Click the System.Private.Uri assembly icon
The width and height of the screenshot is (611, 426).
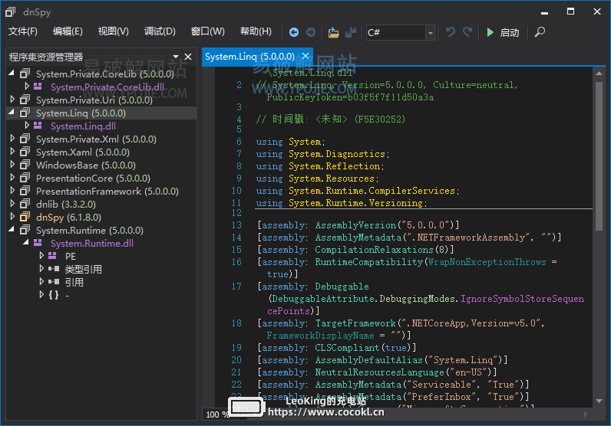[x=25, y=100]
